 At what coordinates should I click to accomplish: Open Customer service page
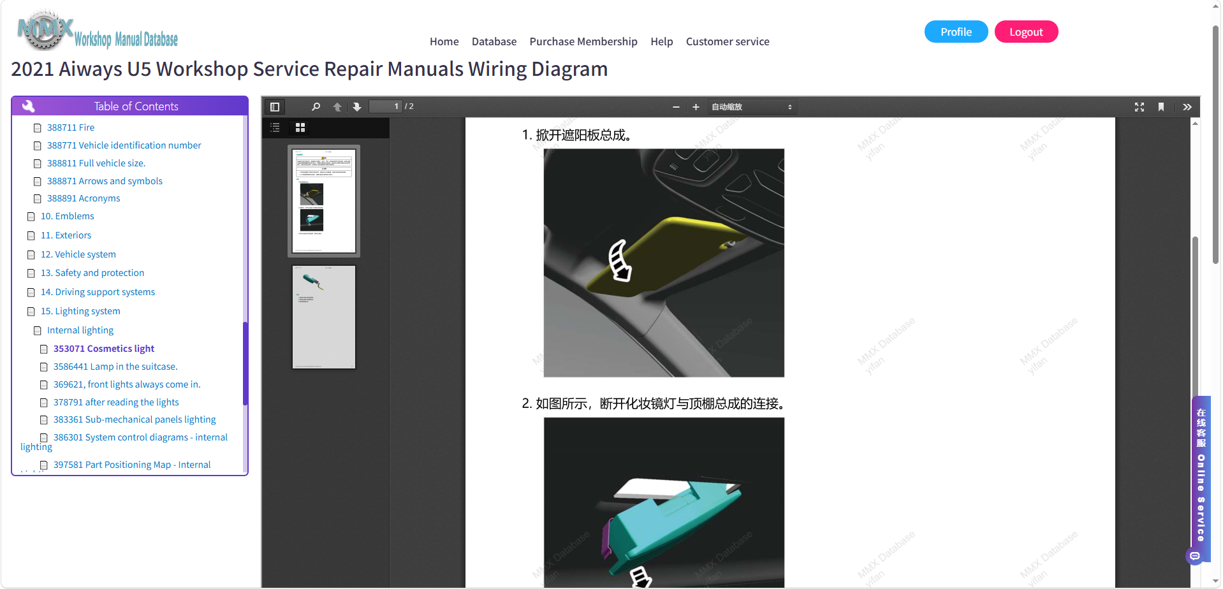(728, 41)
